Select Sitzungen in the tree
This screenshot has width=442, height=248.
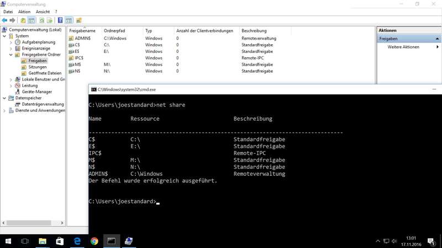point(38,67)
